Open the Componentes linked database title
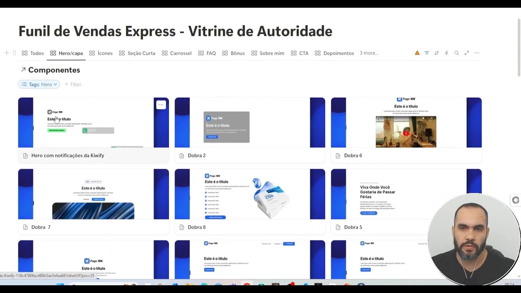The width and height of the screenshot is (521, 293). 54,70
